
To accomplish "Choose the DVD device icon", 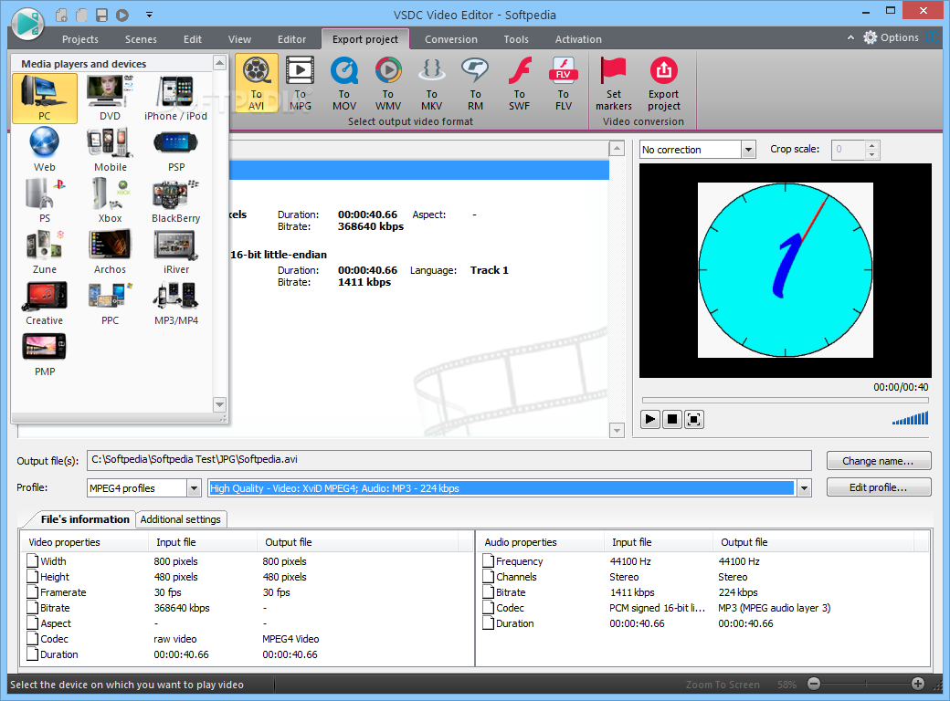I will (110, 98).
